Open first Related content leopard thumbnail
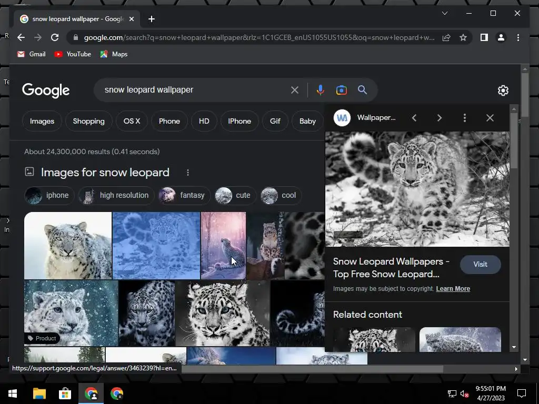 point(374,339)
